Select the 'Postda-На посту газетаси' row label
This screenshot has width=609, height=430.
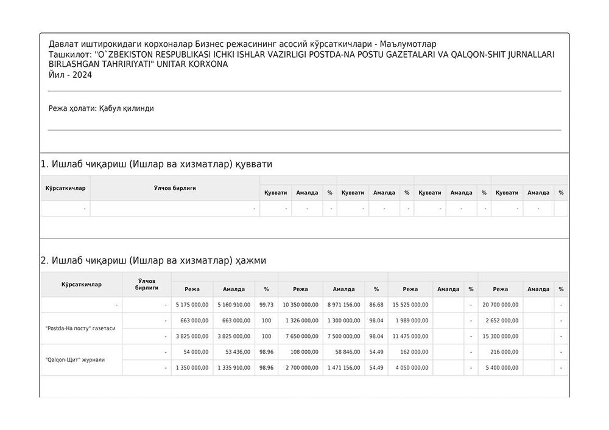[80, 328]
